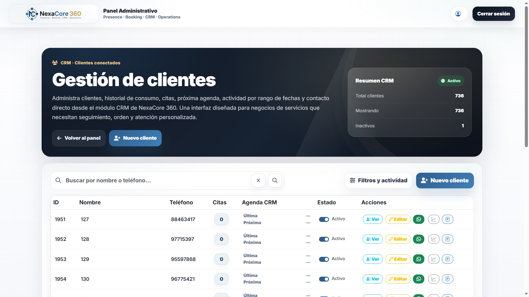Expand Filtros y actividad panel
This screenshot has width=529, height=297.
(379, 180)
